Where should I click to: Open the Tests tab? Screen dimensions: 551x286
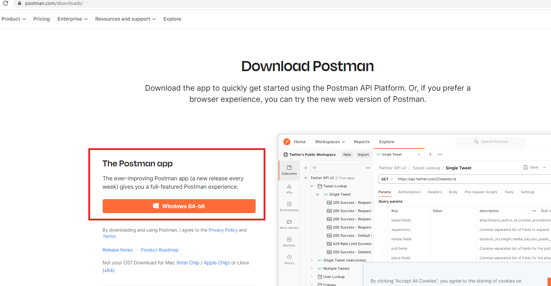pyautogui.click(x=509, y=192)
